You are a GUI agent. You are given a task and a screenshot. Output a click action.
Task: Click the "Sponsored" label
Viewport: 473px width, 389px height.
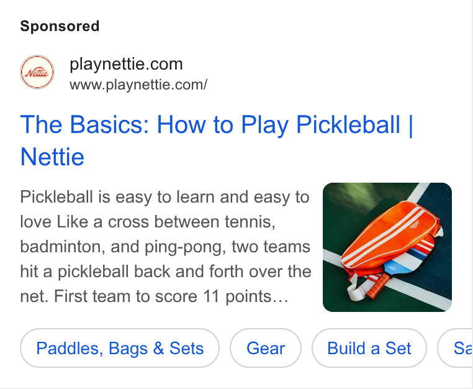[x=60, y=26]
